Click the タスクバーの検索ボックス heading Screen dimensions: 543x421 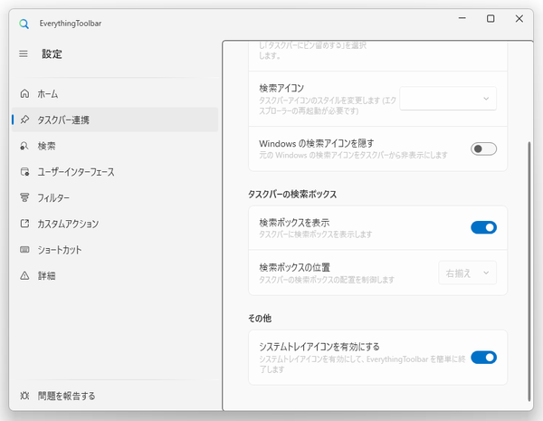pyautogui.click(x=292, y=194)
